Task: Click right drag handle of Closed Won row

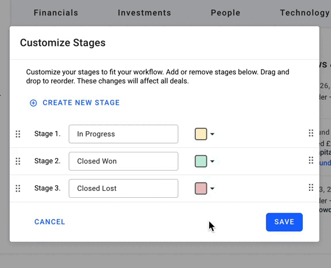Action: coord(311,160)
